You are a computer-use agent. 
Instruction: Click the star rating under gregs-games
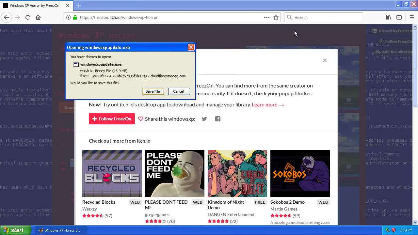coord(155,221)
